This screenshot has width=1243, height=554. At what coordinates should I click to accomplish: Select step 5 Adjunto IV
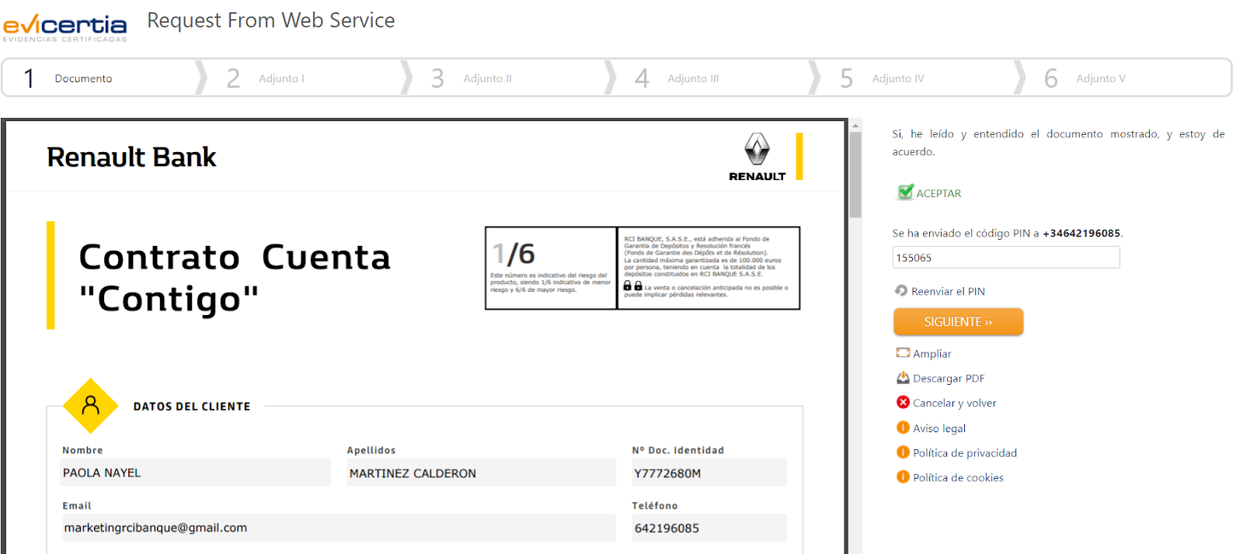[x=917, y=78]
